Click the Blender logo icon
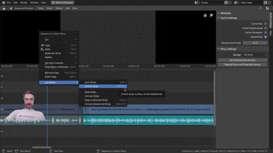 (x=3, y=3)
